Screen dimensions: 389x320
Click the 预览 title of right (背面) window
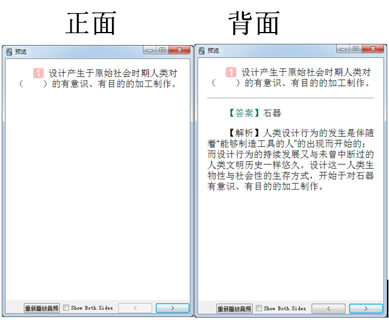pos(213,51)
